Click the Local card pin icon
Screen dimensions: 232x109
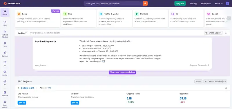click(x=19, y=14)
